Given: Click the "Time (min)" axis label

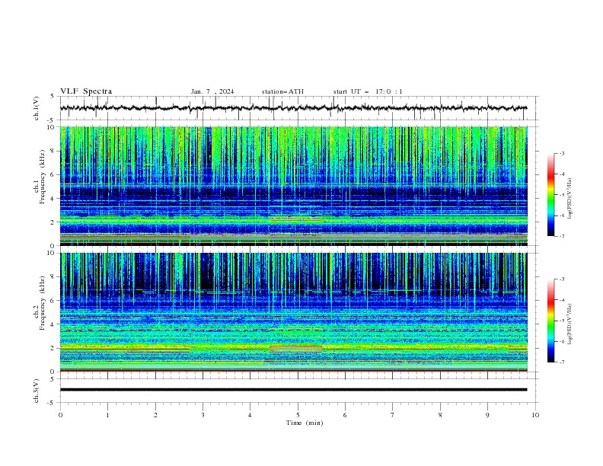Looking at the screenshot, I should click(305, 423).
